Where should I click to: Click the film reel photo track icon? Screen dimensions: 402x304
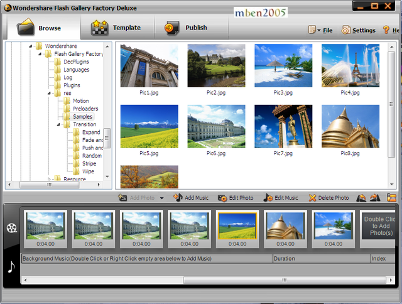point(12,227)
